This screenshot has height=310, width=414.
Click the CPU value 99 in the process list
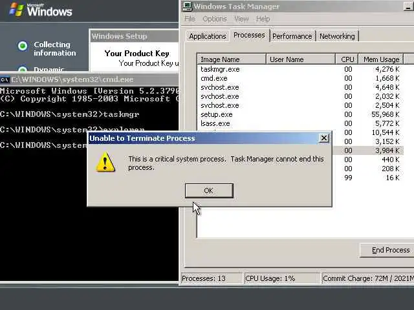(348, 178)
